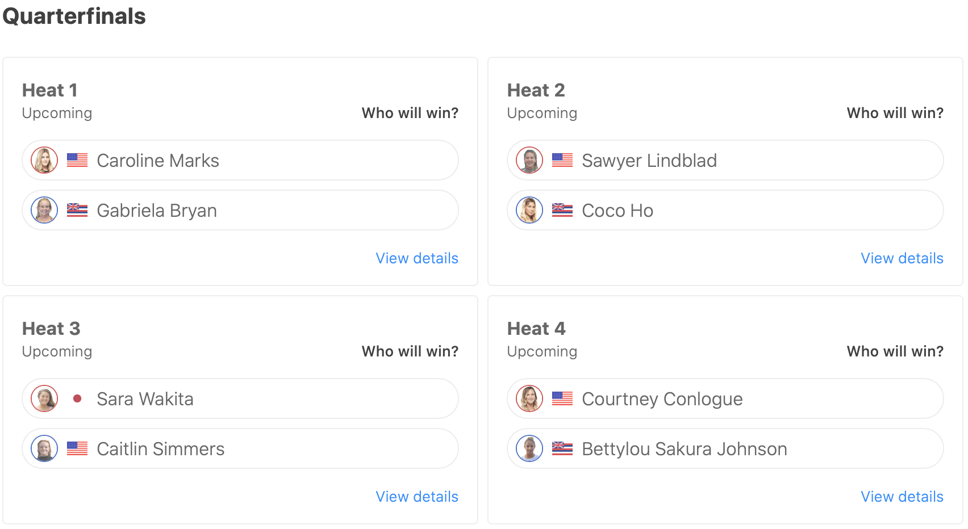Click the Hawaii flag beside Coco Ho
The image size is (968, 529).
coord(562,210)
